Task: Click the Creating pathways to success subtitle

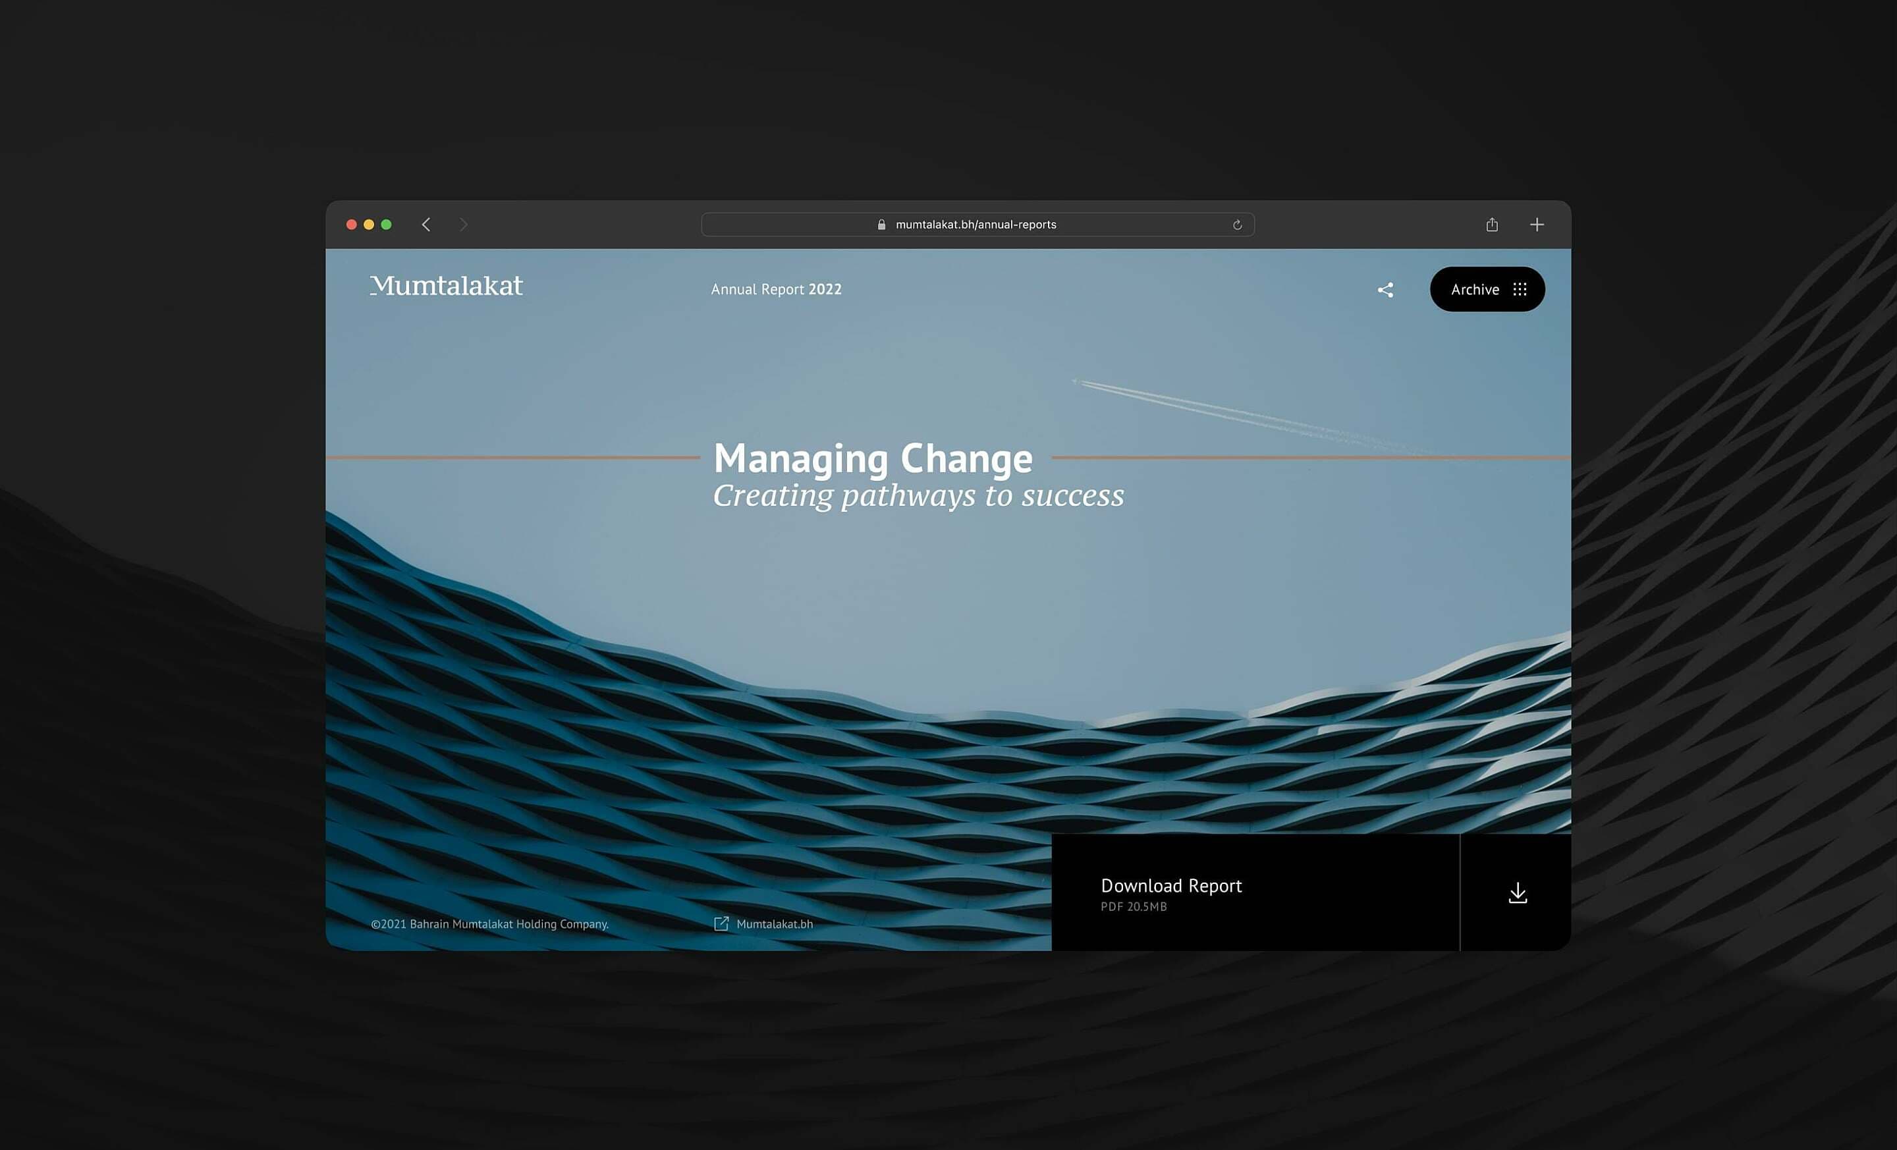Action: click(x=918, y=496)
